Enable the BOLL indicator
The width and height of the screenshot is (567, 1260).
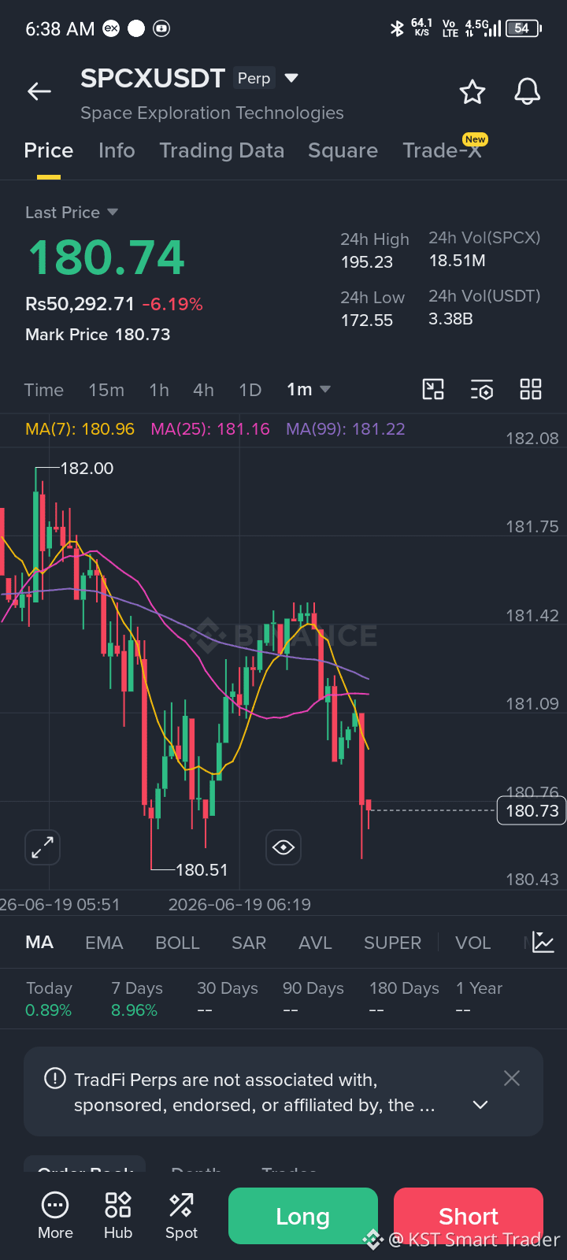click(177, 943)
